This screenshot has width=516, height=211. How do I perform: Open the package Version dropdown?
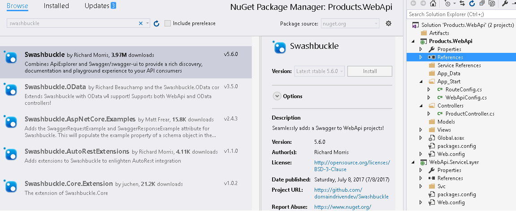point(320,71)
